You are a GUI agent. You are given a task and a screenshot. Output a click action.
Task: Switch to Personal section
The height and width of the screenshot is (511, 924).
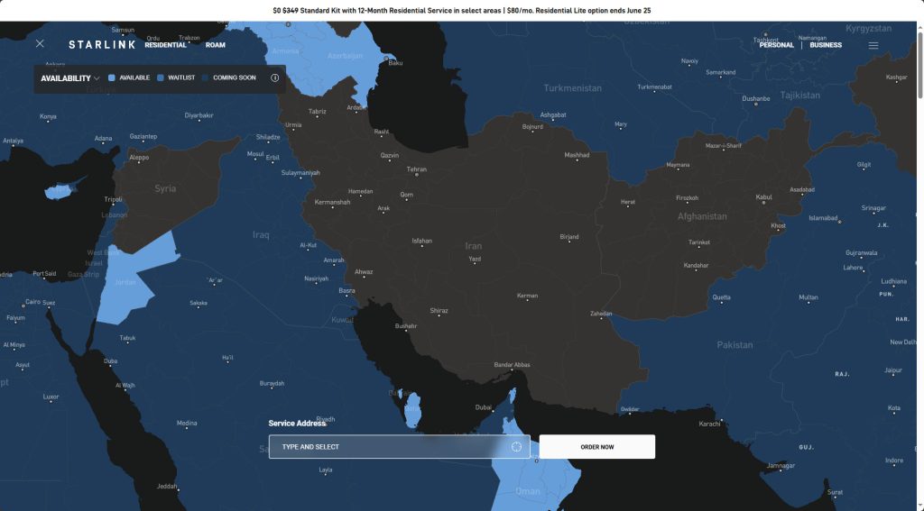[x=776, y=45]
